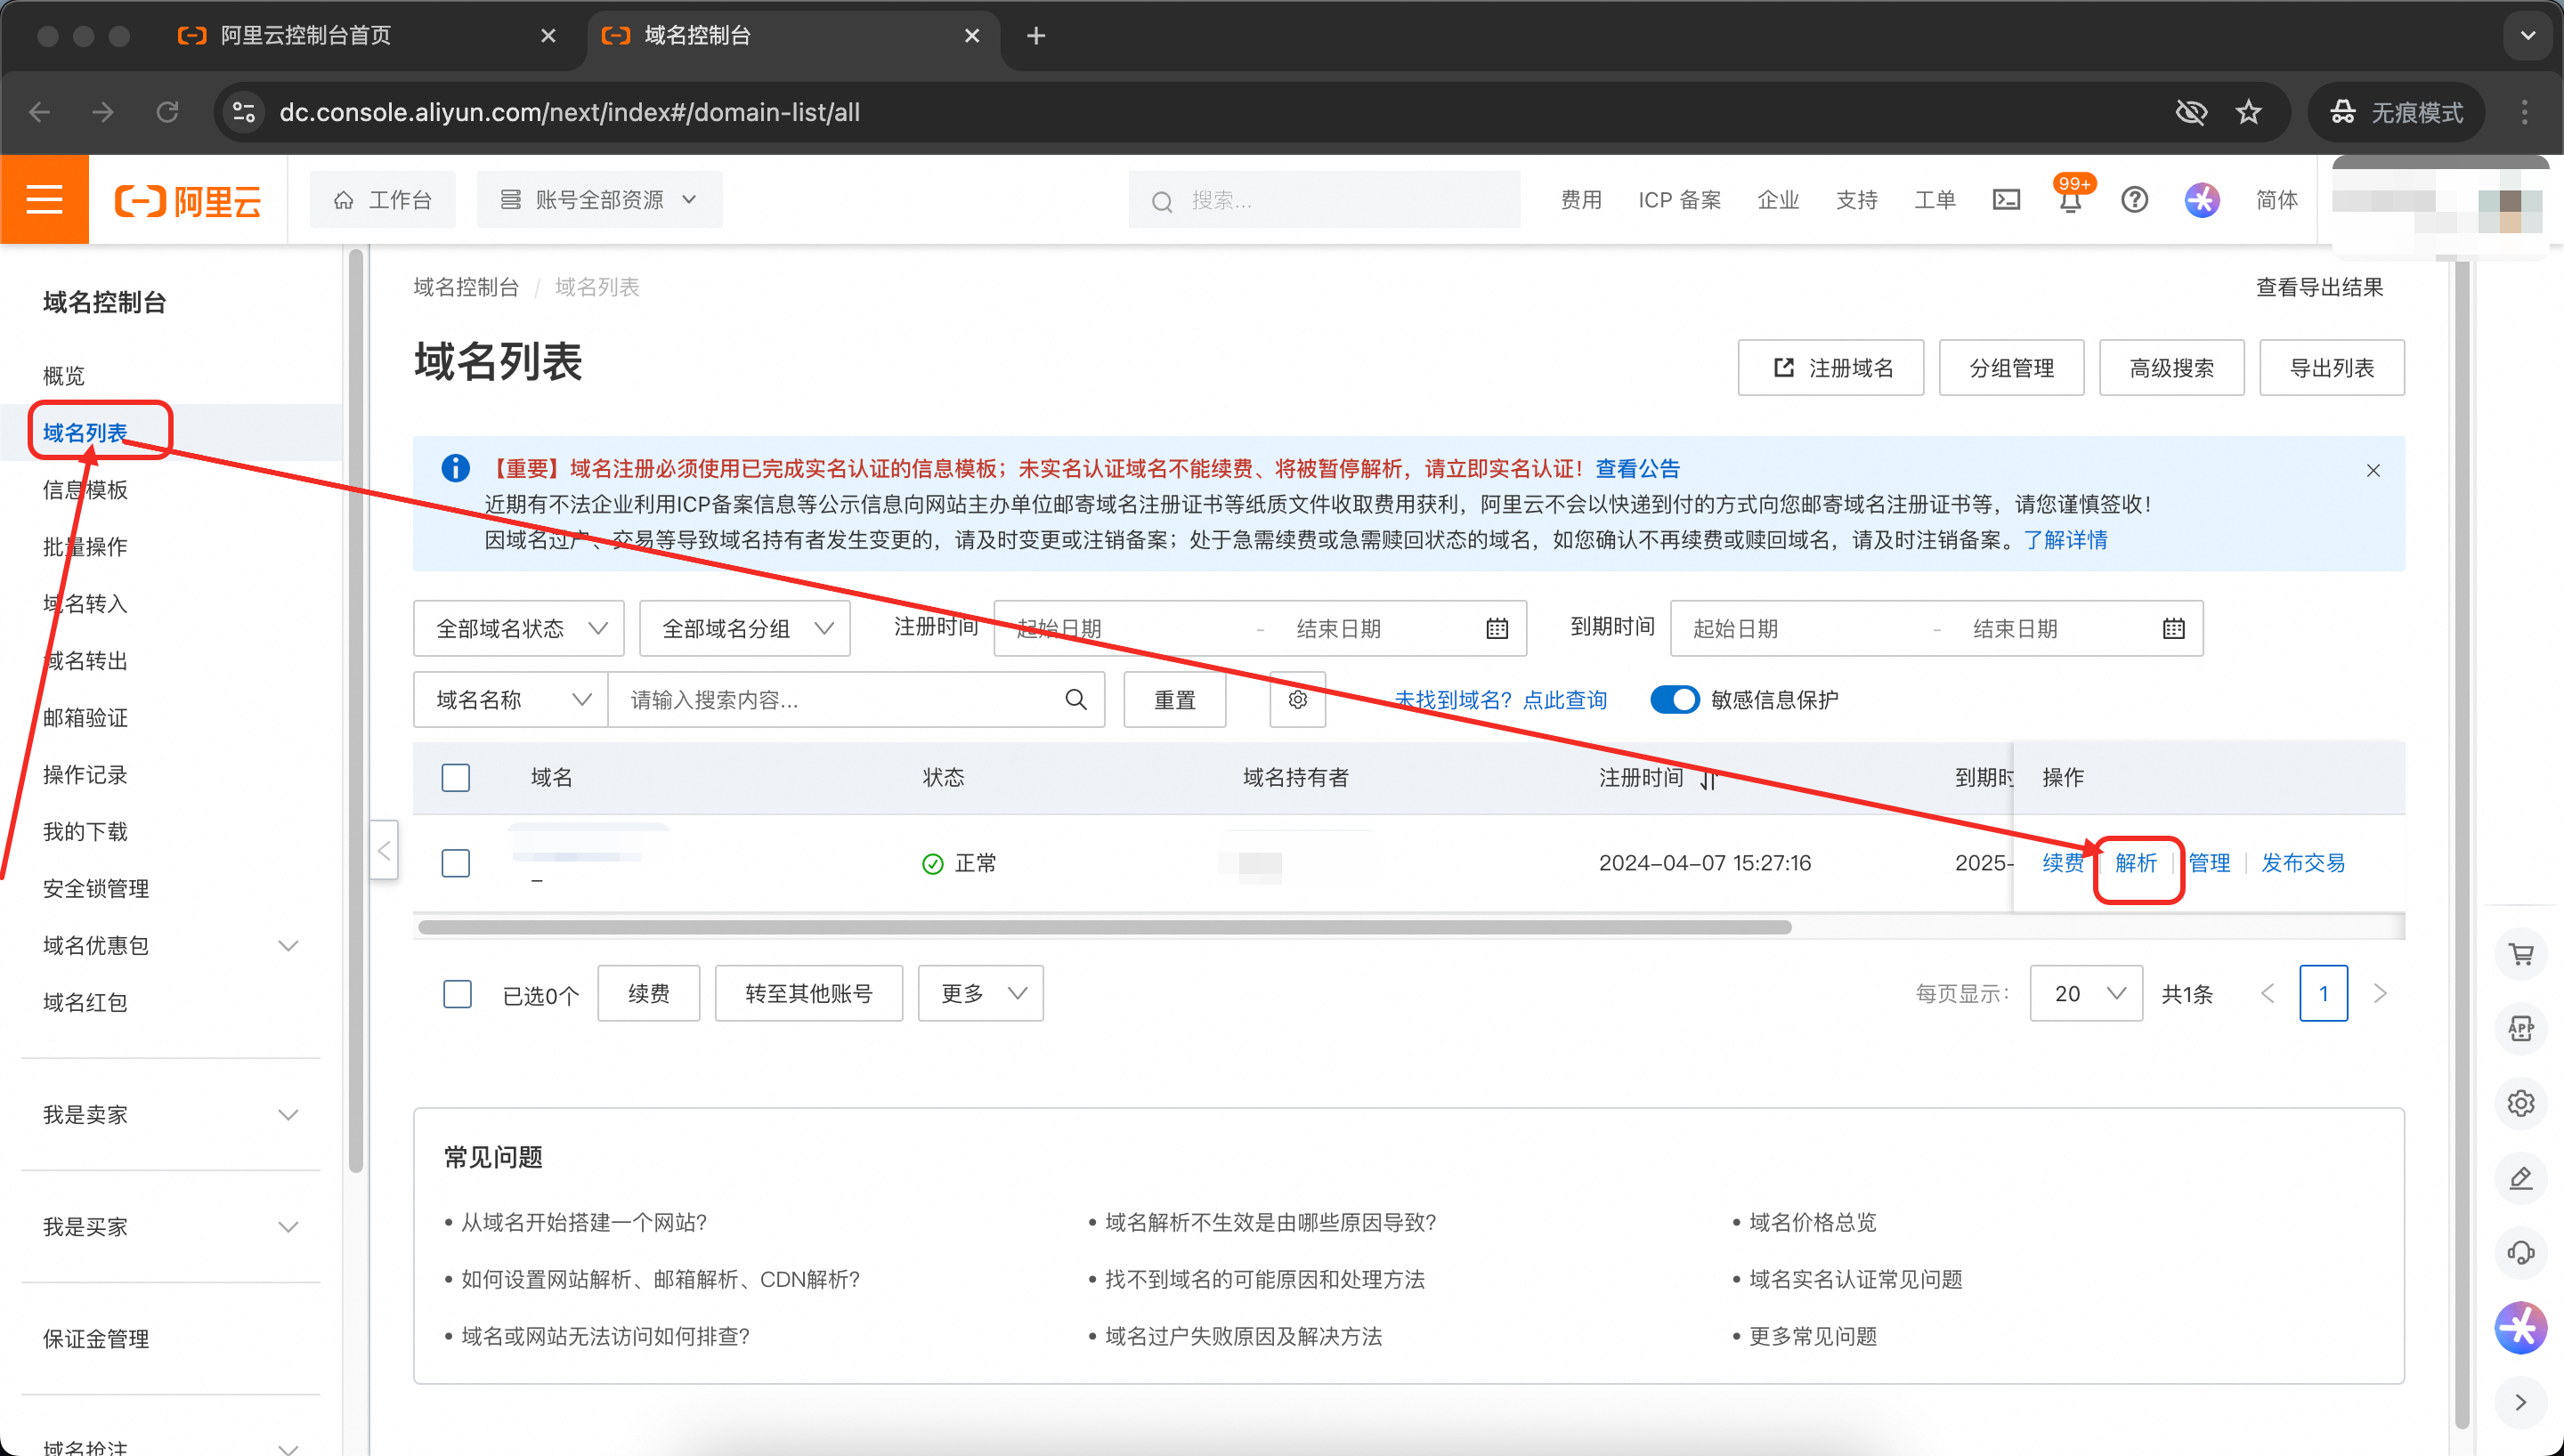
Task: Open the 账号全部资源 dropdown
Action: click(x=599, y=199)
